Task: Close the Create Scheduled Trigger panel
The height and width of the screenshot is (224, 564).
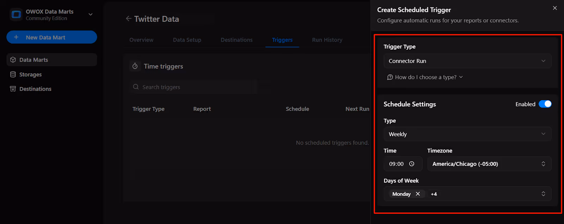Action: [555, 8]
